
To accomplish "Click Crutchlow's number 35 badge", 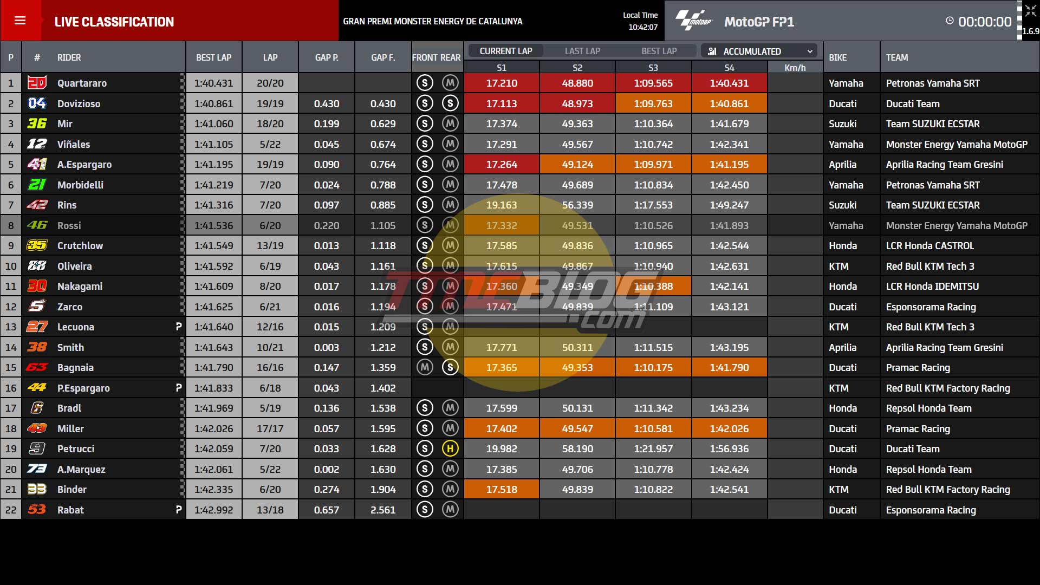I will (x=37, y=245).
